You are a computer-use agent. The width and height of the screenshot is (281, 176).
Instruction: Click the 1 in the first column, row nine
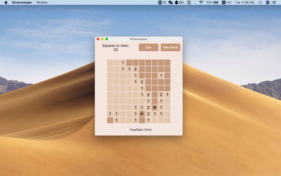tap(110, 114)
